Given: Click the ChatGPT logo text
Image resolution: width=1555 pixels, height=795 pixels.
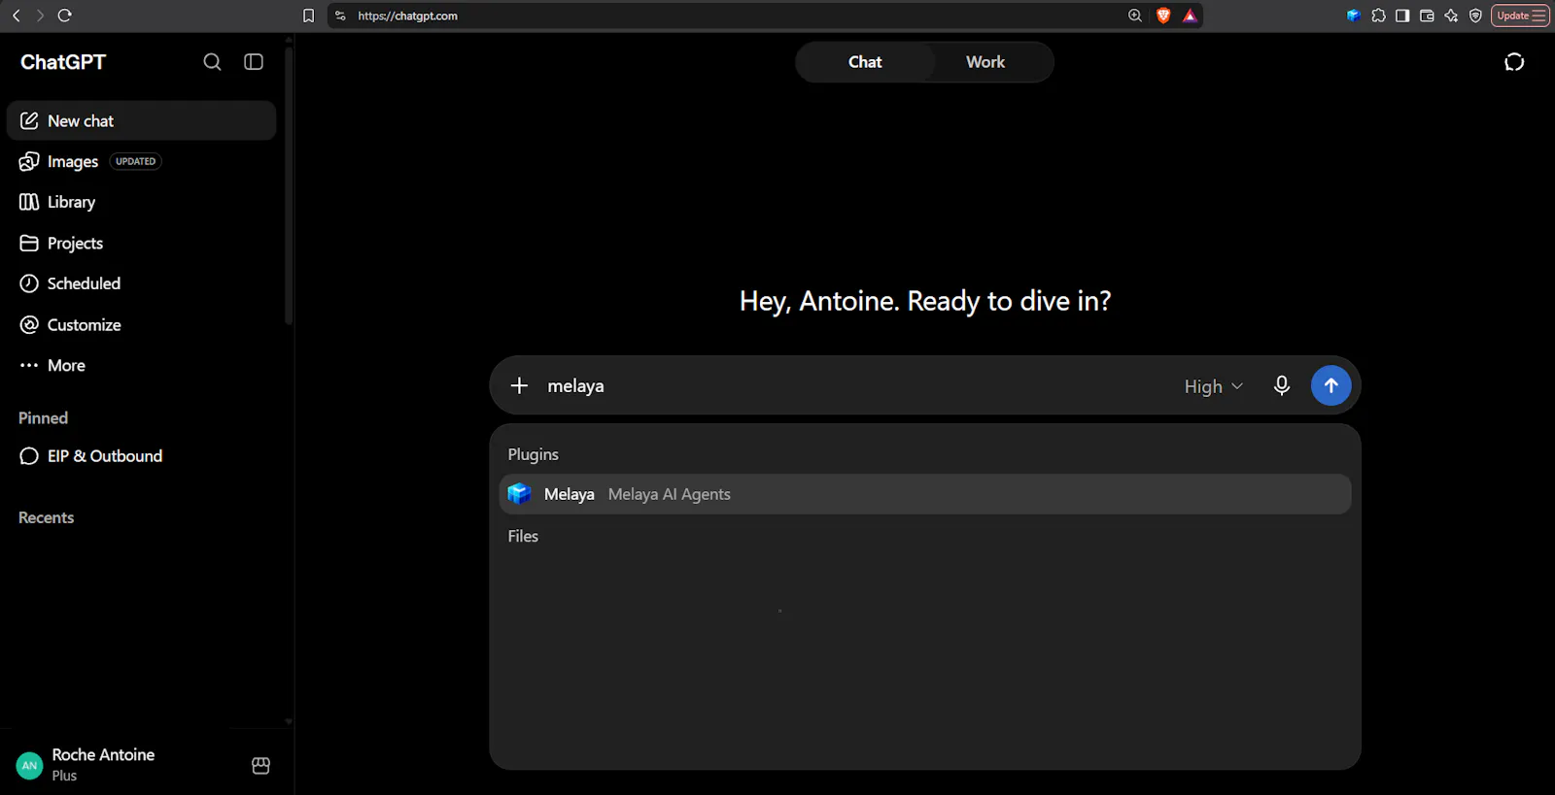Looking at the screenshot, I should click(x=63, y=62).
